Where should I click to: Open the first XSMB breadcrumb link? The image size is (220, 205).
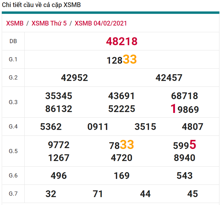click(x=15, y=23)
